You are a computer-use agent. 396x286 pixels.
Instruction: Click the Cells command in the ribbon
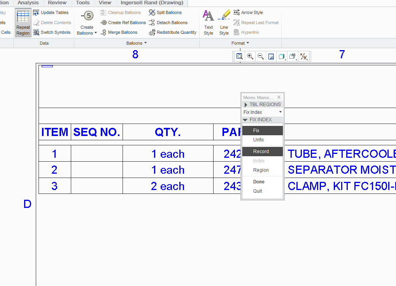coord(5,32)
